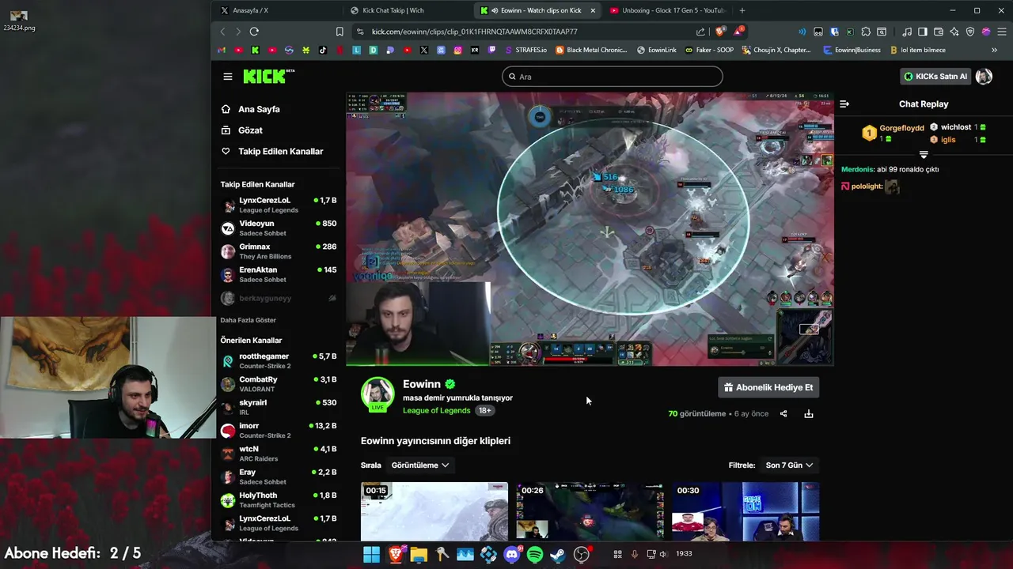
Task: Open League of Legends category link
Action: click(x=437, y=410)
